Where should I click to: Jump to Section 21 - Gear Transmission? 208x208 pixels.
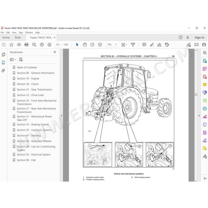pos(34,89)
